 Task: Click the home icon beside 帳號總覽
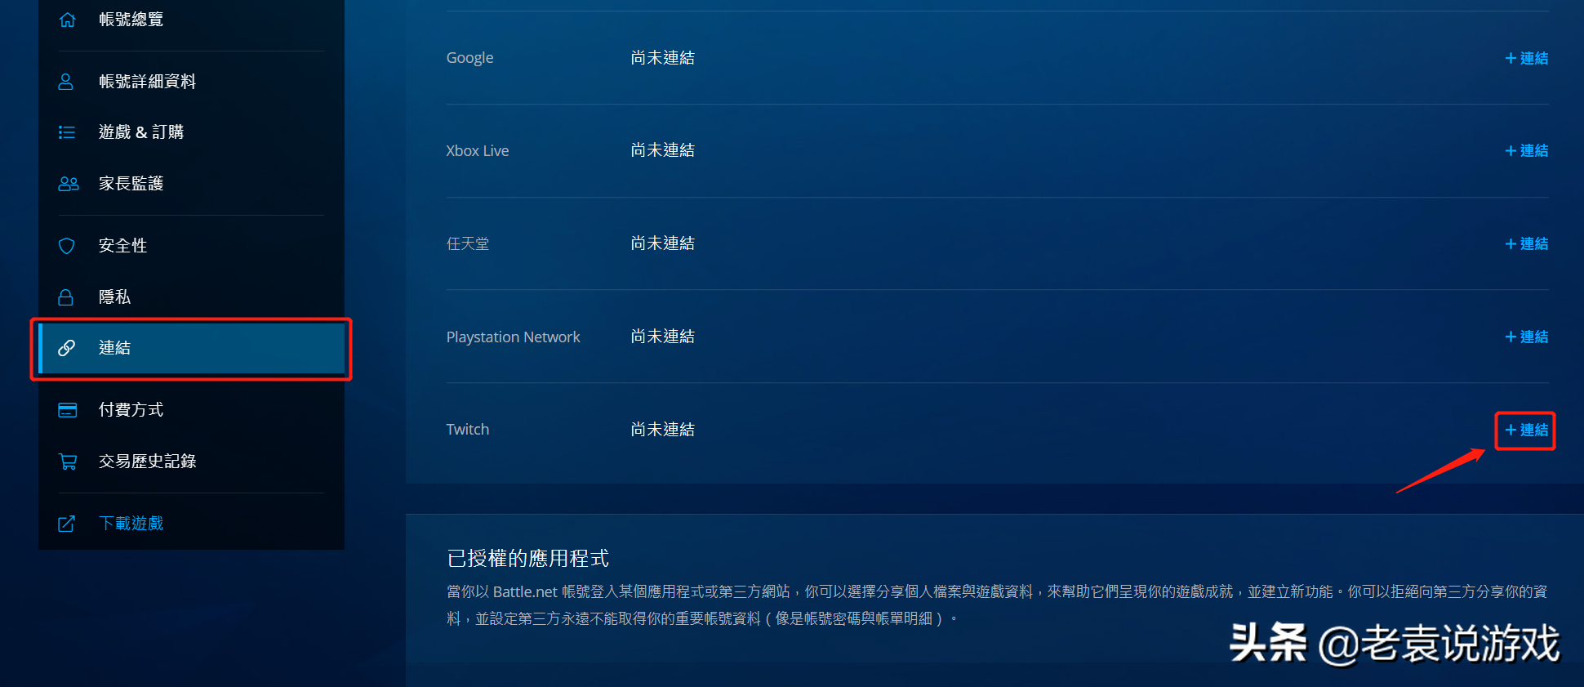(x=68, y=20)
